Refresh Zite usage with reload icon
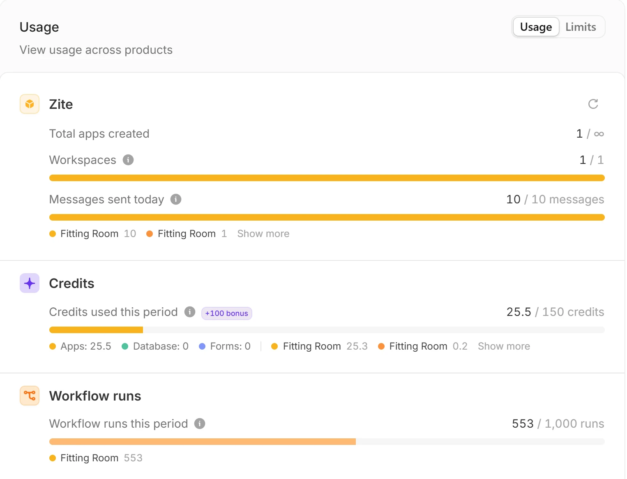Screen dimensions: 627x479 point(593,104)
